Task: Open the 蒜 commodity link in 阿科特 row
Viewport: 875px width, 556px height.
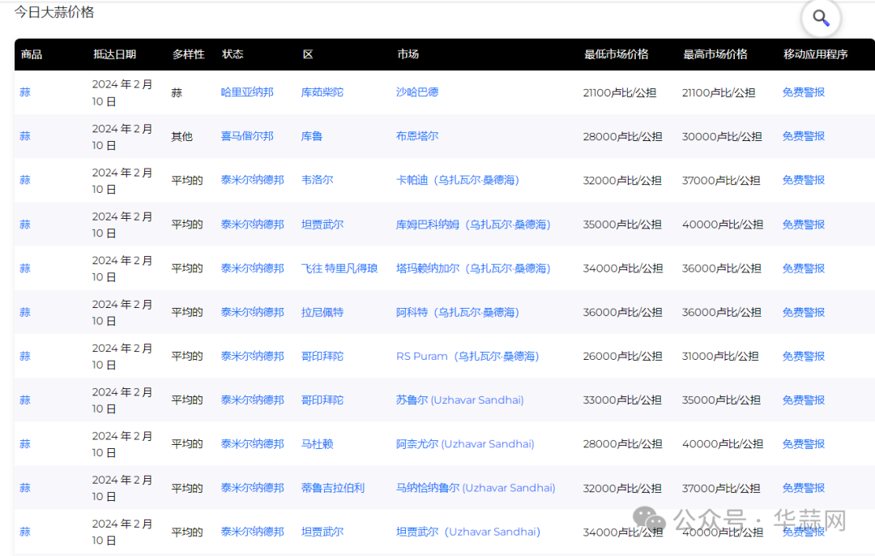Action: 25,312
